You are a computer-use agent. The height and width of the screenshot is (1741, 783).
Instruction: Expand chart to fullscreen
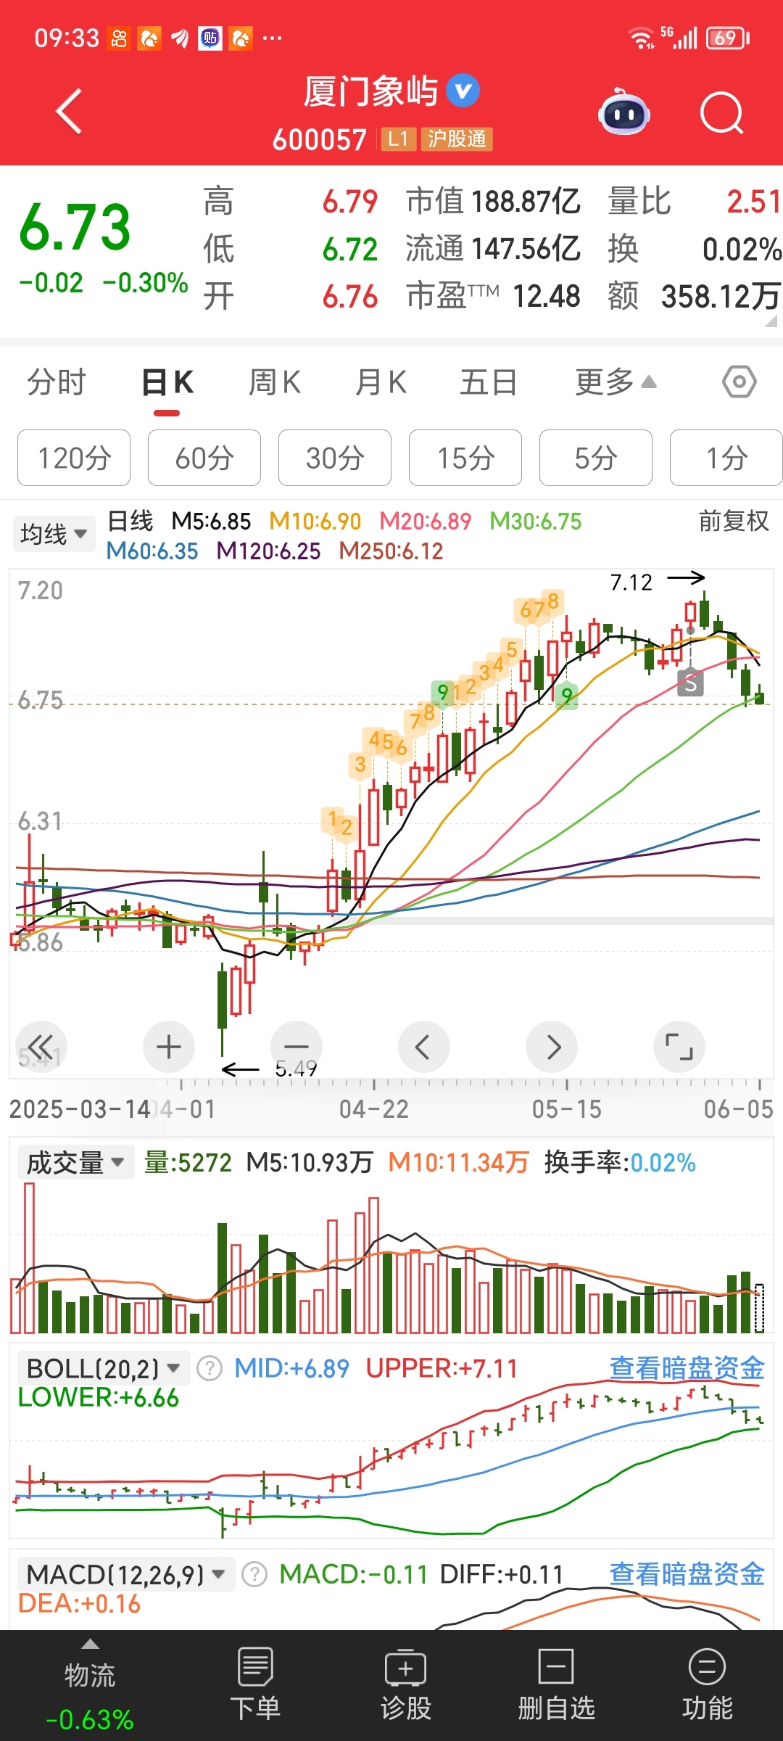(x=679, y=1047)
